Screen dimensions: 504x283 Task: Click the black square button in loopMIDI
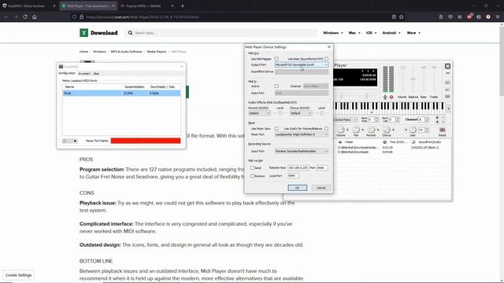point(76,141)
